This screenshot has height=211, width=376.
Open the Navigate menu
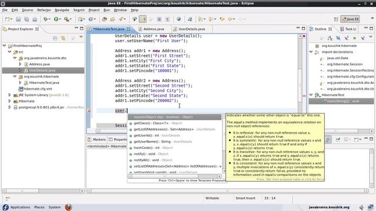(62, 10)
